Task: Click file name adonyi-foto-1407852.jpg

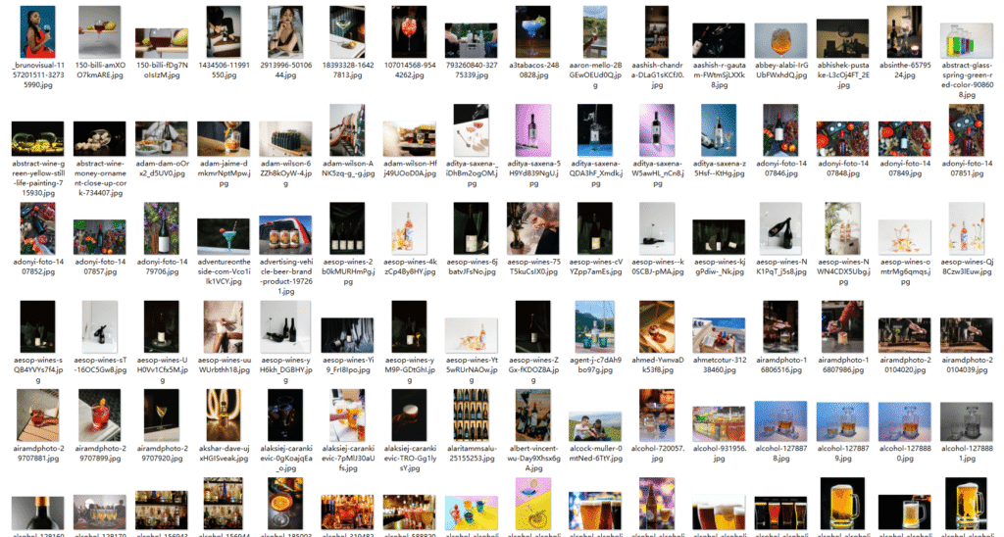Action: 38,267
